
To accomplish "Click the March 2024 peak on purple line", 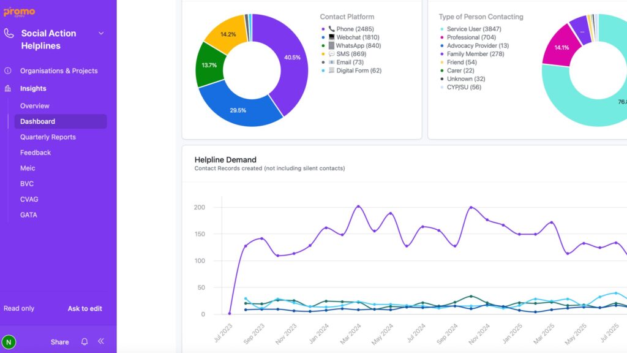I will coord(359,207).
